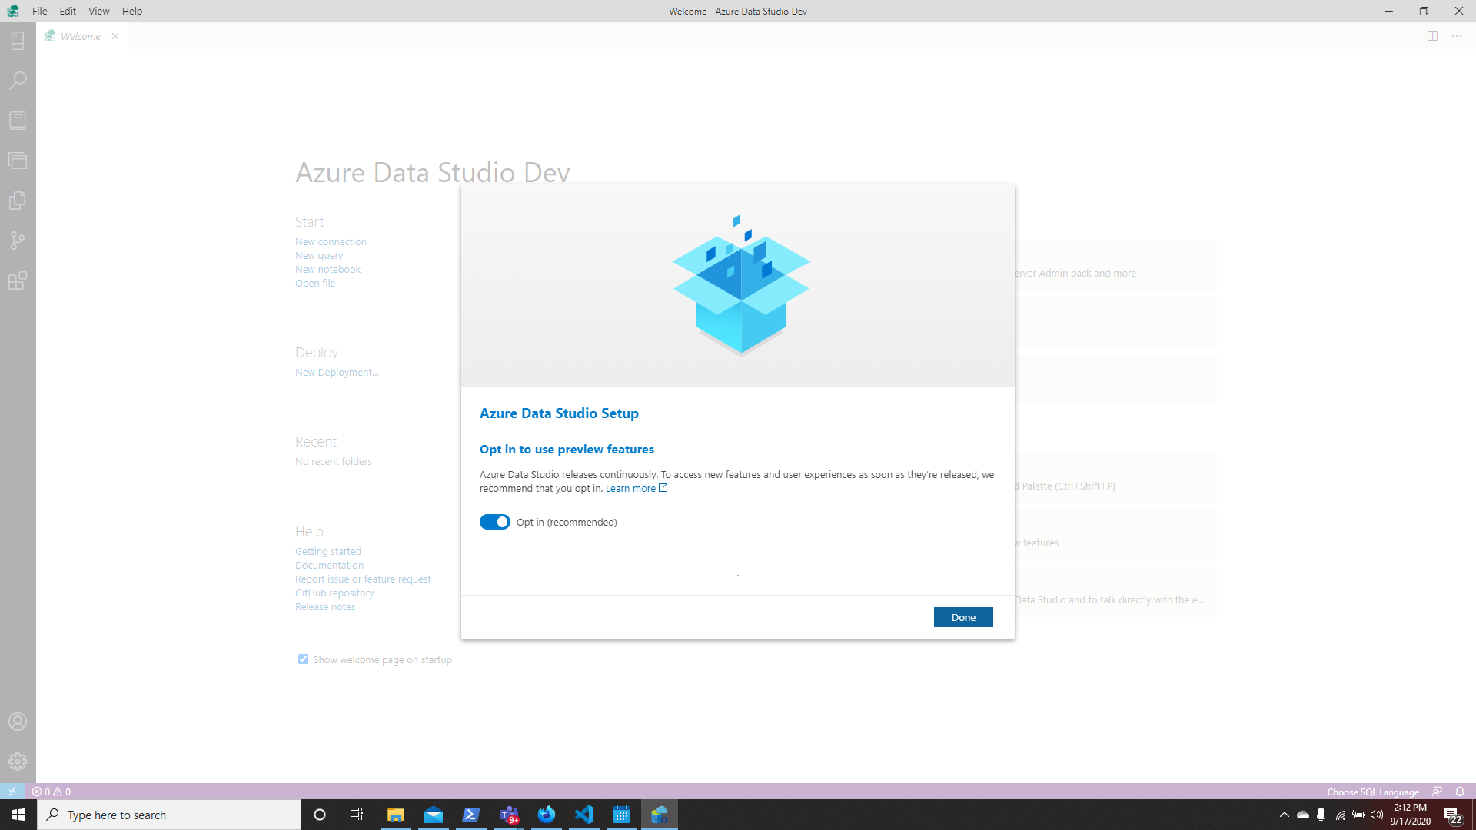Open the Manage gear icon

coord(18,762)
